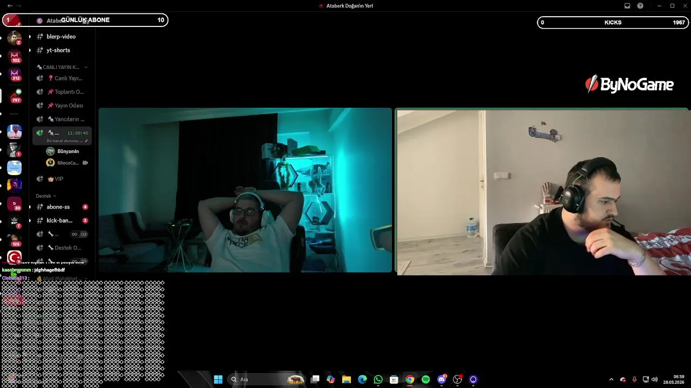Click the abone-ss unread badge 4
Viewport: 691px width, 388px height.
point(85,207)
